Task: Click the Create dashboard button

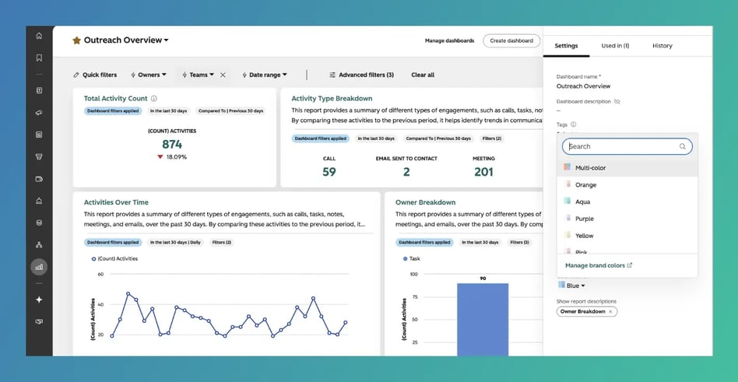Action: [511, 41]
